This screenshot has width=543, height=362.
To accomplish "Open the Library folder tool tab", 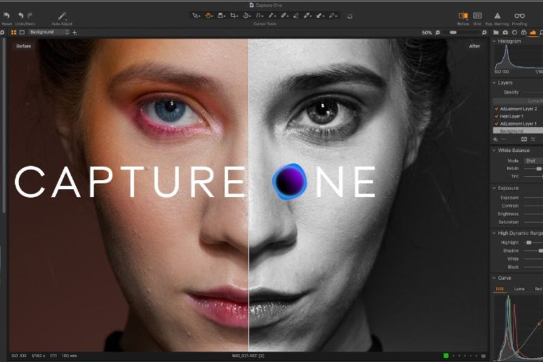I will click(496, 33).
